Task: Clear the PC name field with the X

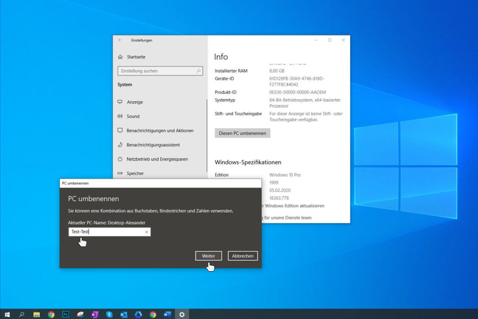Action: (x=147, y=232)
